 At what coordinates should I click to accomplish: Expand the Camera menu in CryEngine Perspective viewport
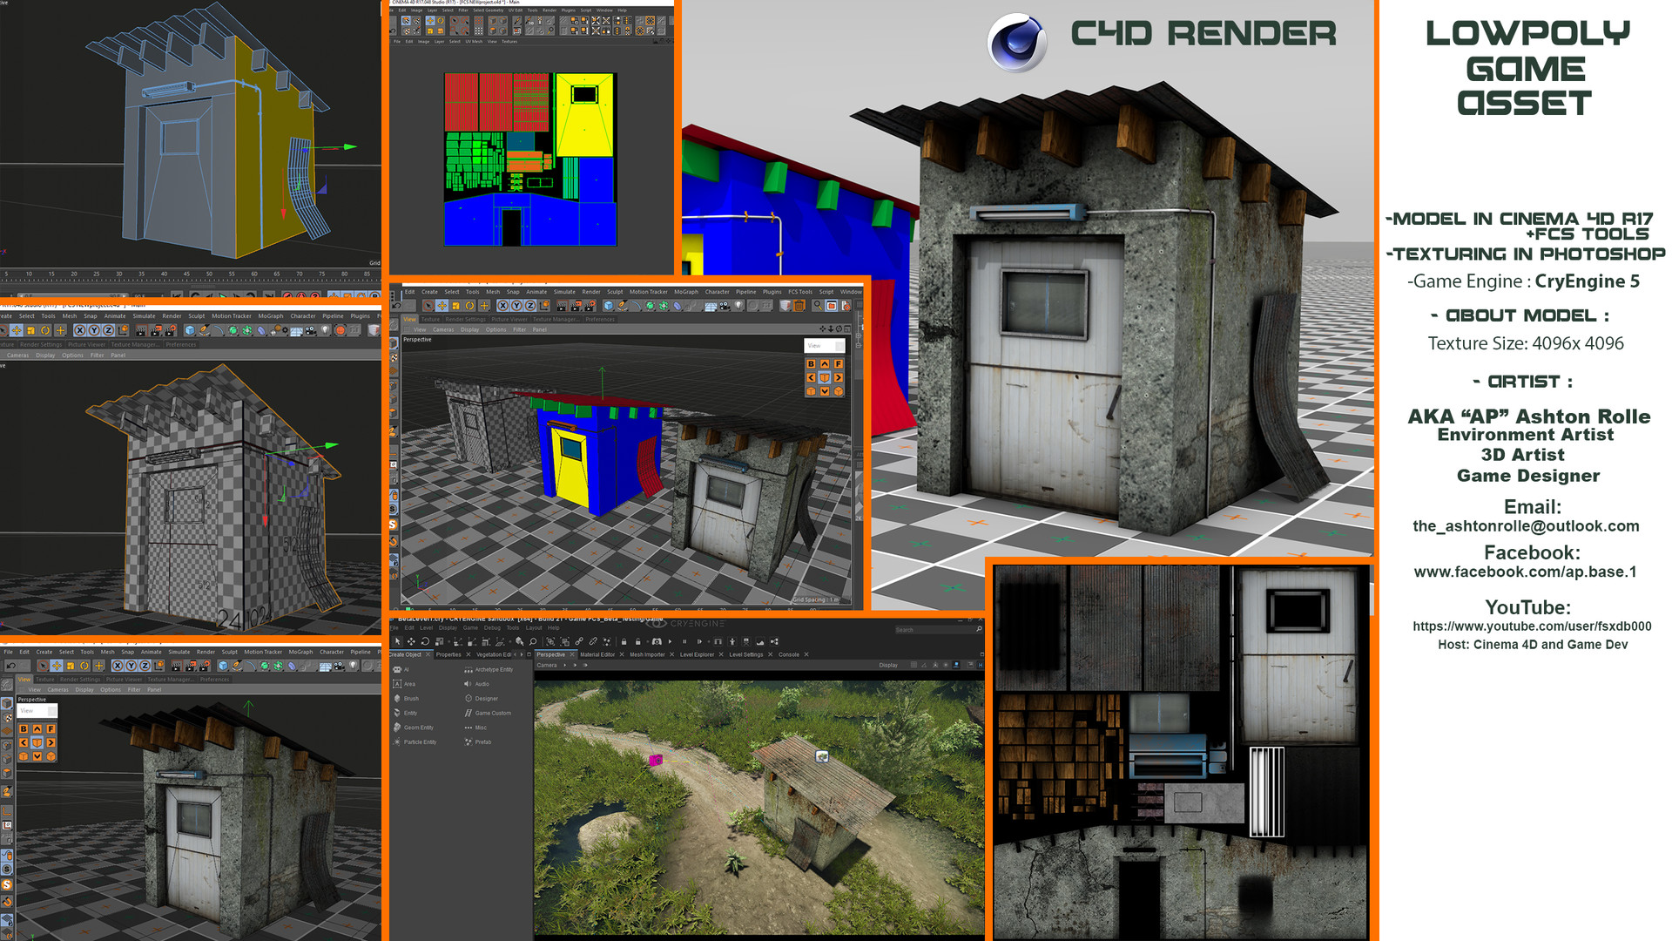click(547, 665)
